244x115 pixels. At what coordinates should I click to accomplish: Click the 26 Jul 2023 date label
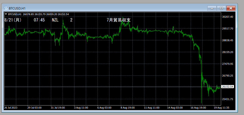click(x=11, y=108)
